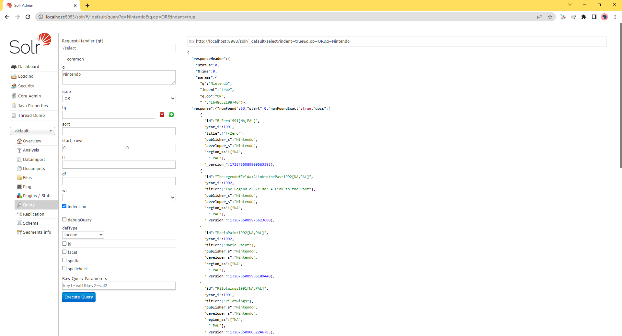Open the browser extensions puzzle icon
622x336 pixels.
point(584,17)
